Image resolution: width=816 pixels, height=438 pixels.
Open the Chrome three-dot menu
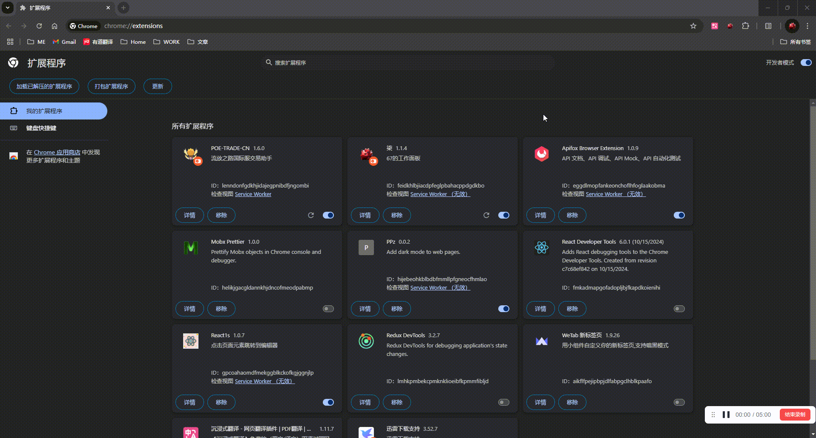807,26
